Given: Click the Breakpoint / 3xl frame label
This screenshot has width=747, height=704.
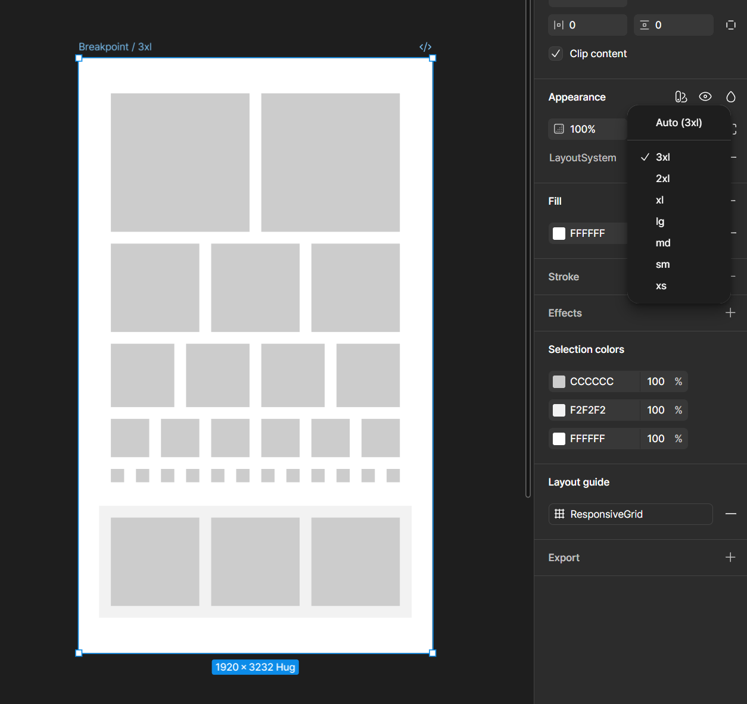Looking at the screenshot, I should tap(115, 47).
